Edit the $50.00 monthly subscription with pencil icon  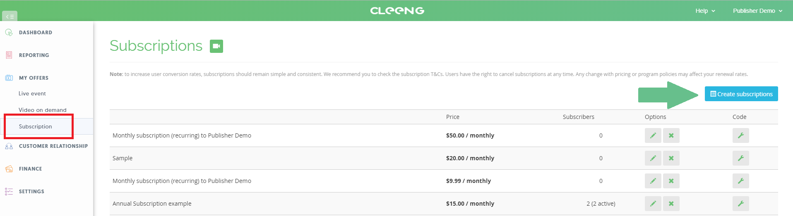point(653,135)
